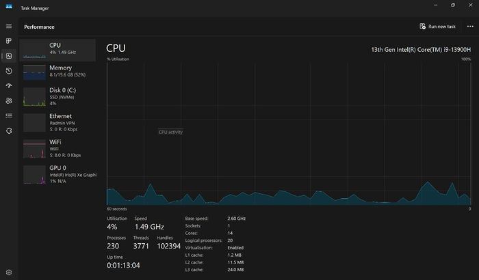Click the L1 cache 1.2 MB value
This screenshot has height=280, width=479.
pos(234,255)
